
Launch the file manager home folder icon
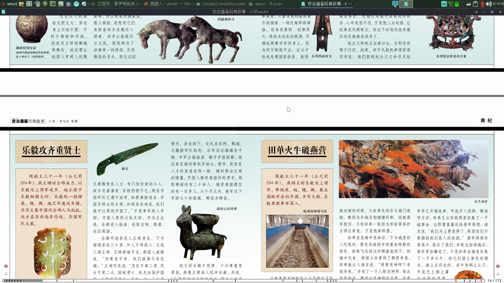[21, 4]
